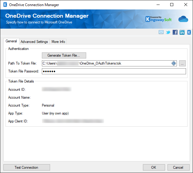The width and height of the screenshot is (193, 173).
Task: Open the More Info tab
Action: point(58,42)
